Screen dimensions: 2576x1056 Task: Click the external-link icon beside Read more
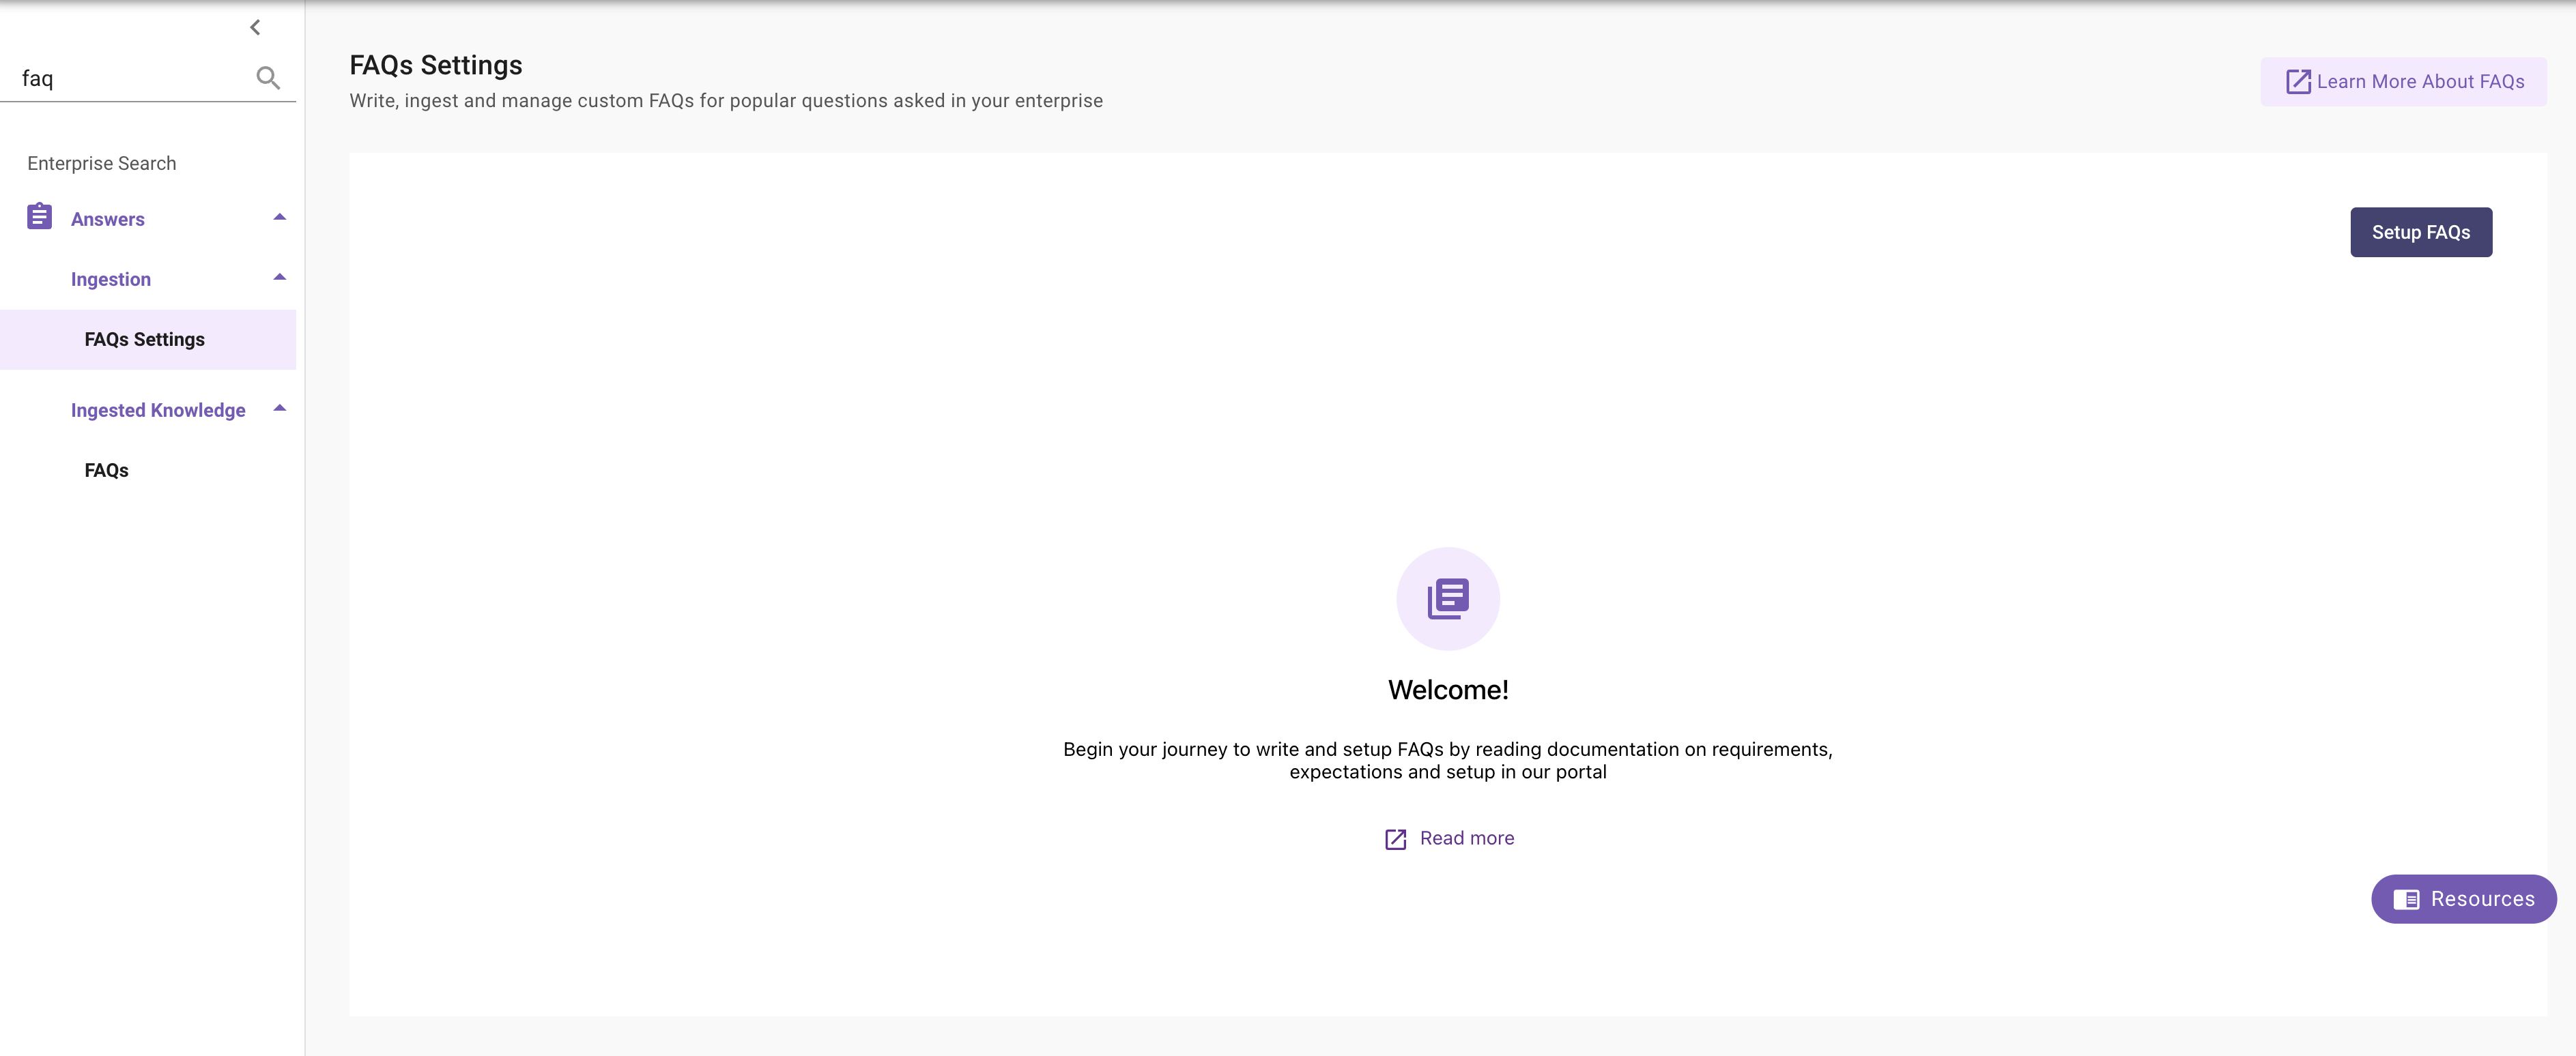1395,839
